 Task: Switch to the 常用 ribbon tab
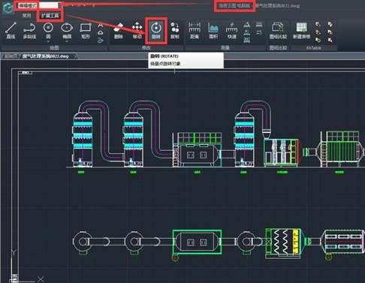[x=26, y=16]
